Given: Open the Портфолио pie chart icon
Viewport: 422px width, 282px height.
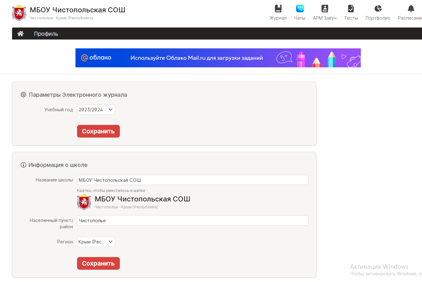Looking at the screenshot, I should [378, 9].
